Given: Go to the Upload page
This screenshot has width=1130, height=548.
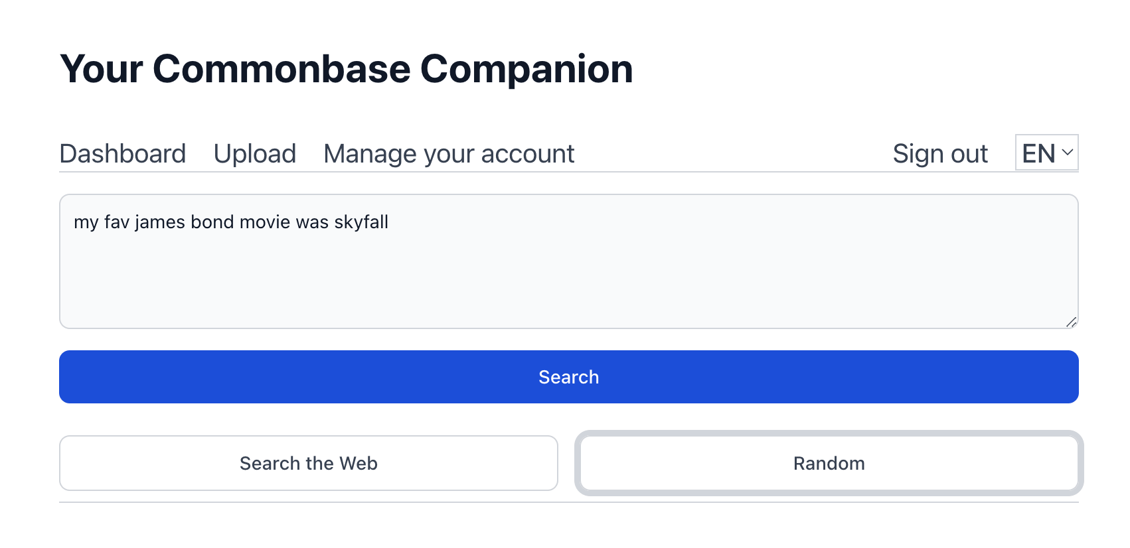Looking at the screenshot, I should coord(255,154).
